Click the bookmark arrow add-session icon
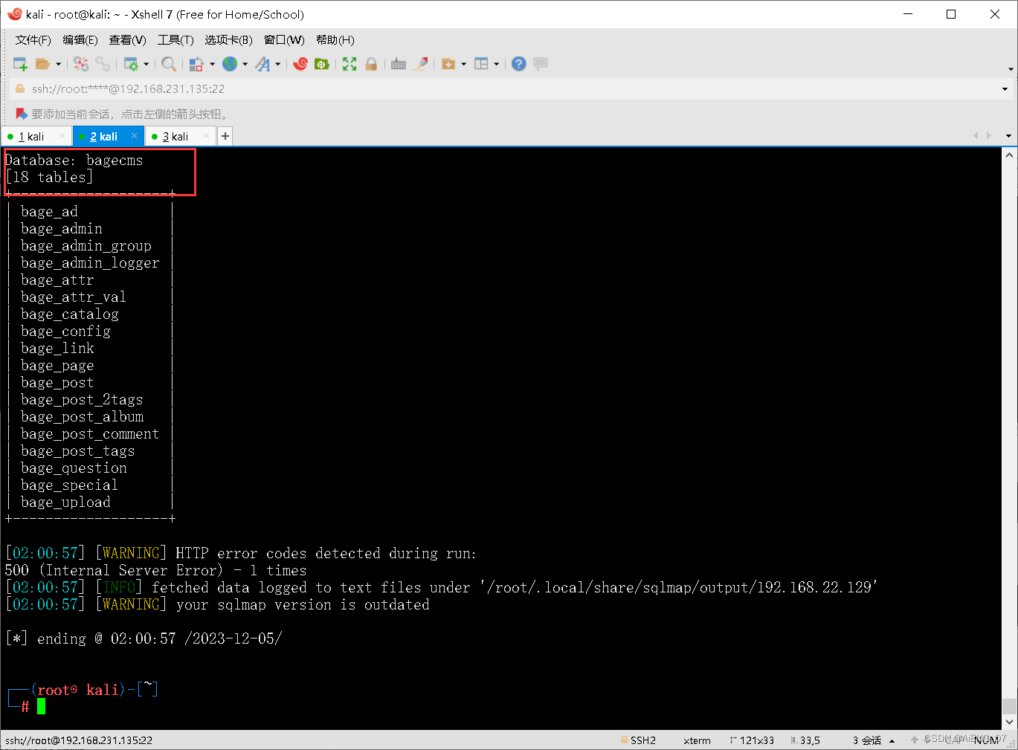 tap(22, 114)
